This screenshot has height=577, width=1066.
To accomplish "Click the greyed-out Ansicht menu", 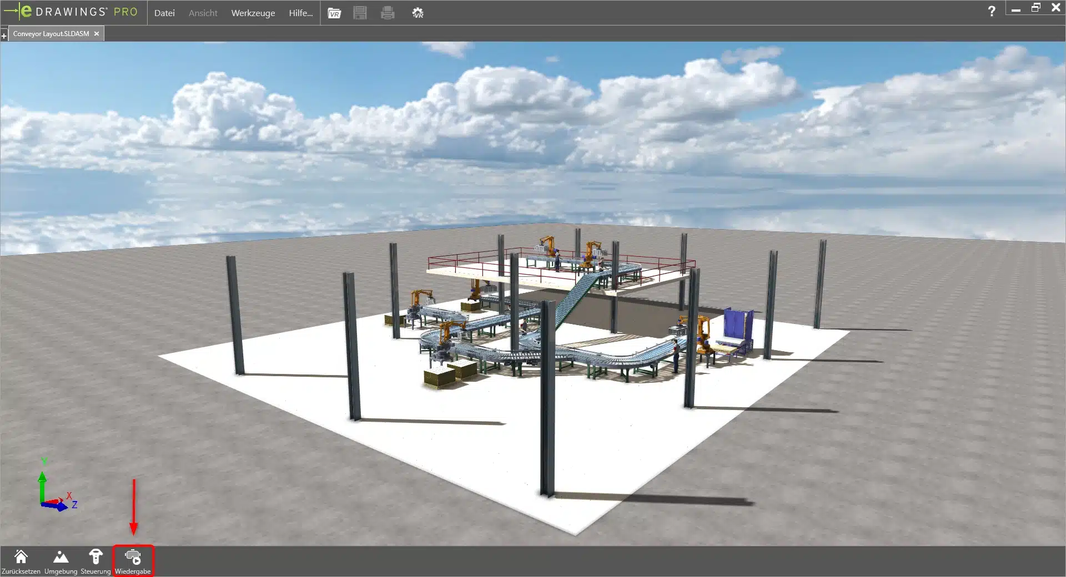I will point(203,13).
